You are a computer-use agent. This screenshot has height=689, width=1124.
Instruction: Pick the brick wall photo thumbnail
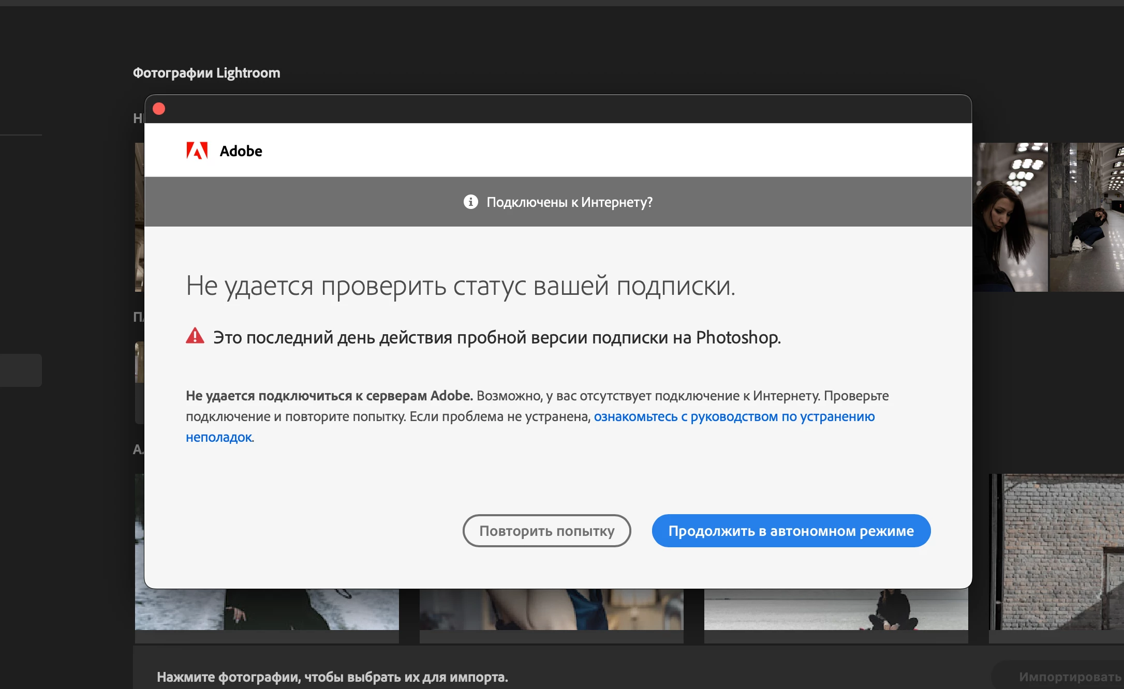point(1058,551)
